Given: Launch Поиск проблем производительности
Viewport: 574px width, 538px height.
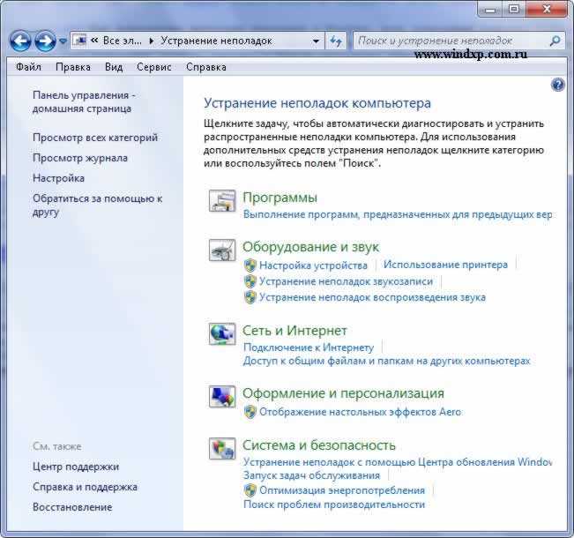Looking at the screenshot, I should (x=334, y=504).
